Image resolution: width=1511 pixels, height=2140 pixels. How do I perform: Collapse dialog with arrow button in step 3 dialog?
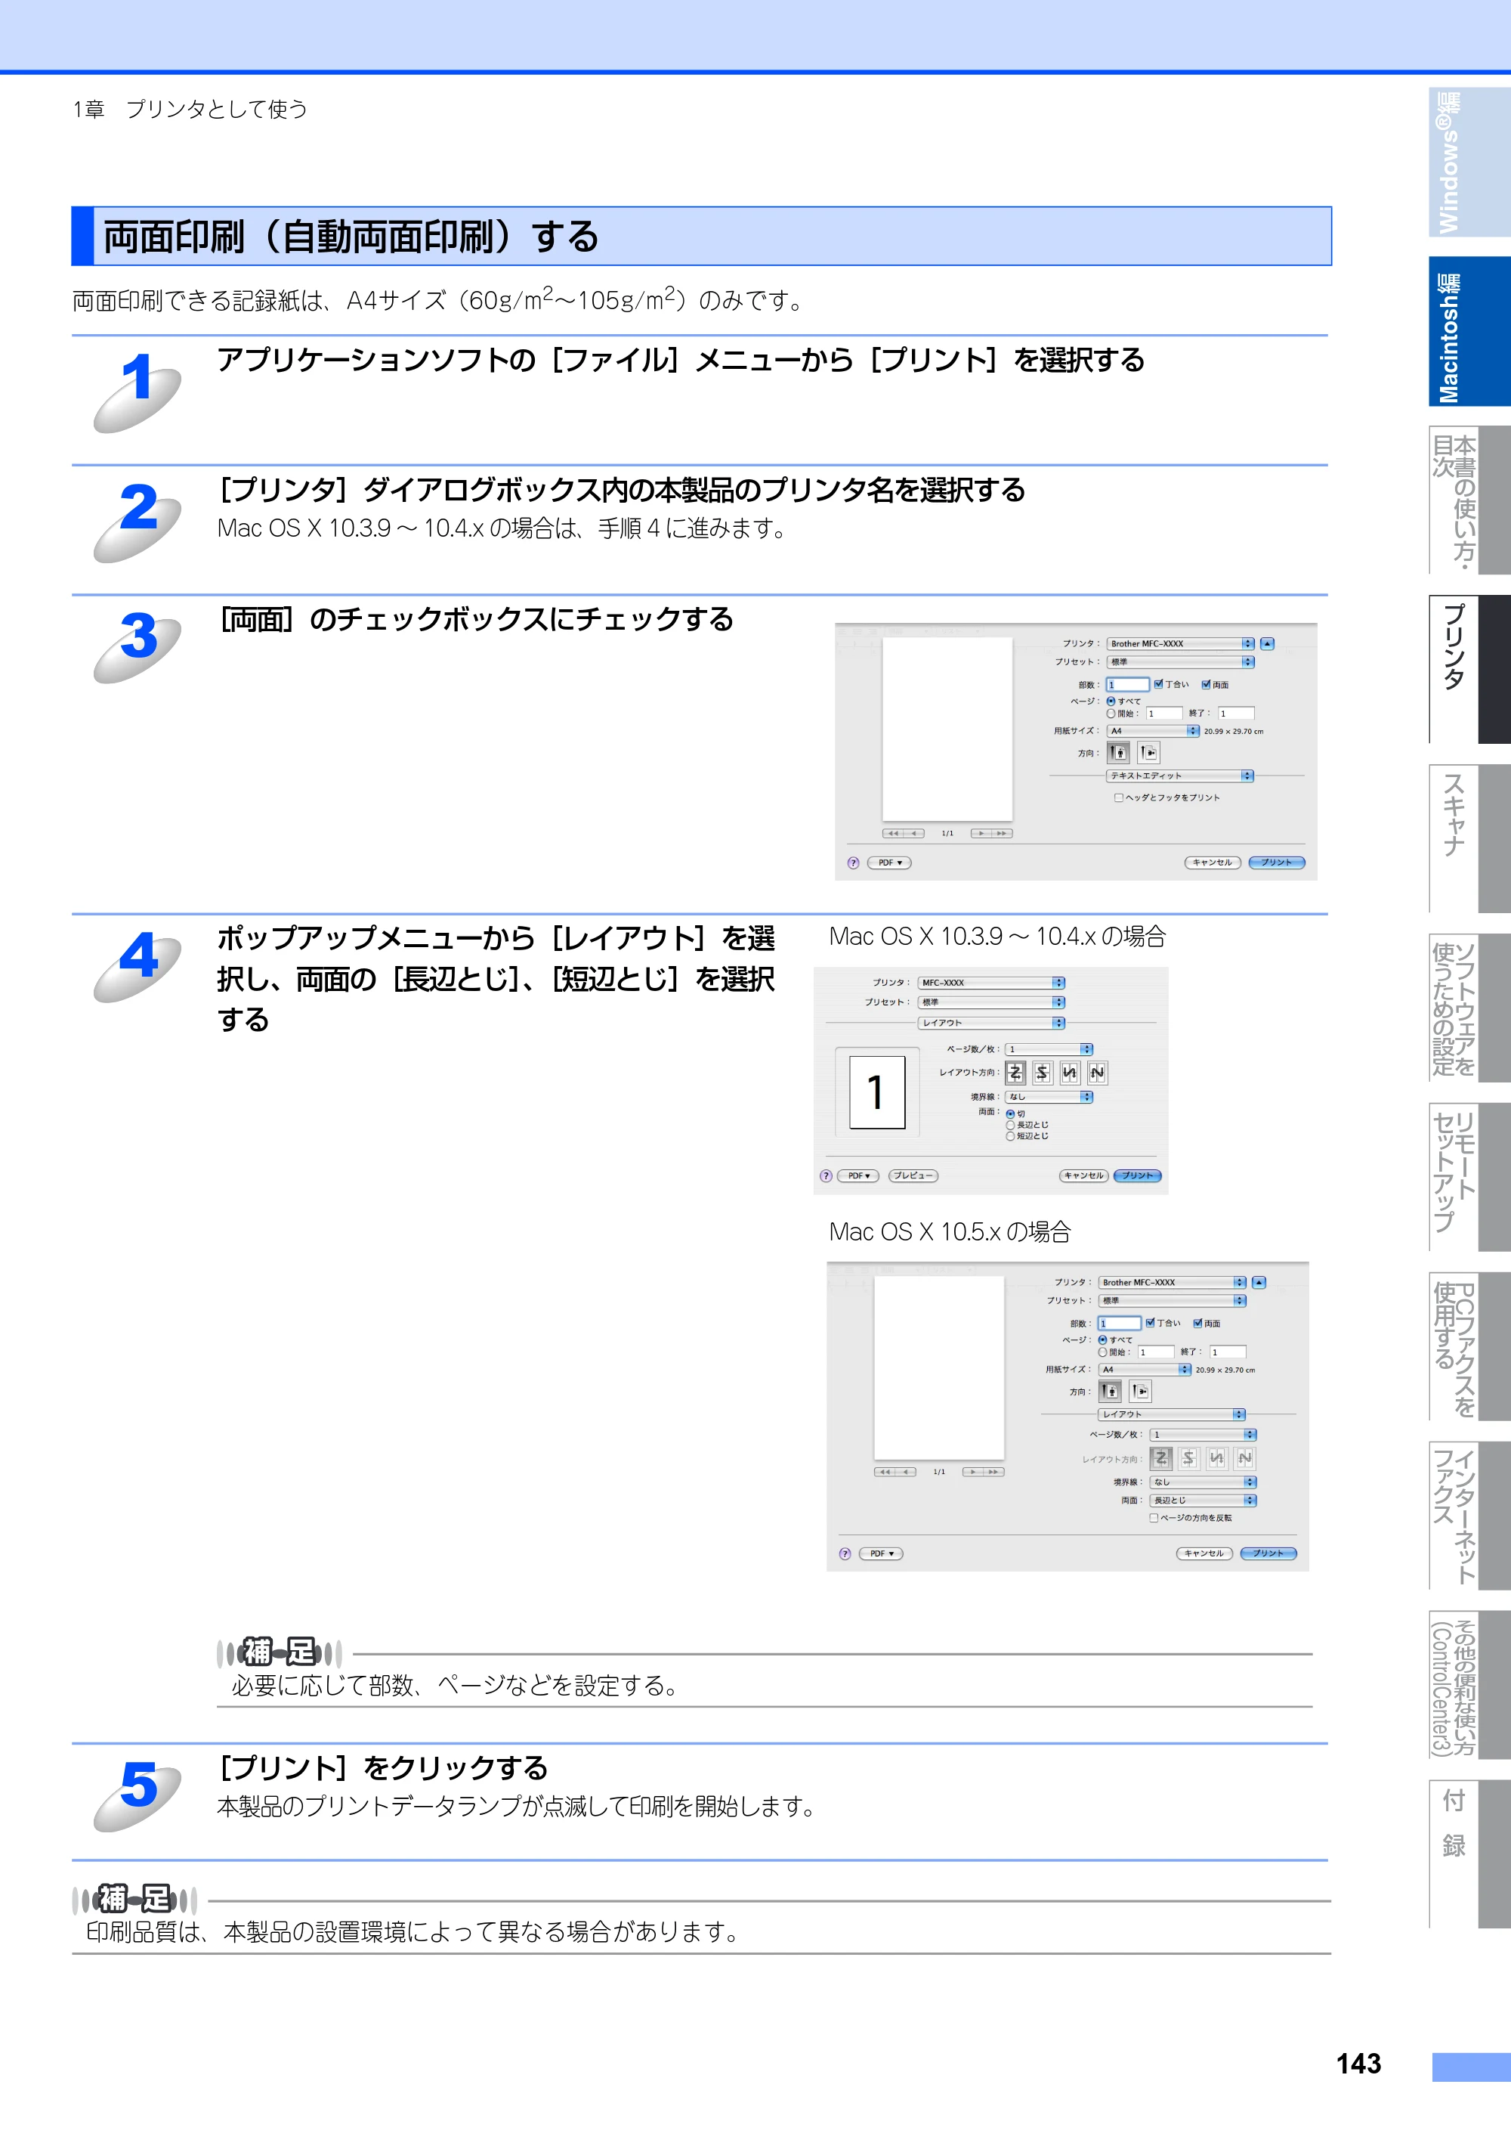pos(1267,643)
